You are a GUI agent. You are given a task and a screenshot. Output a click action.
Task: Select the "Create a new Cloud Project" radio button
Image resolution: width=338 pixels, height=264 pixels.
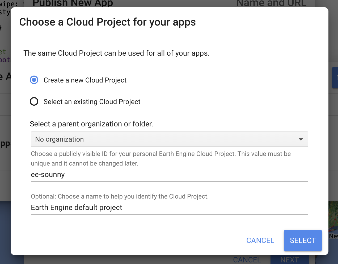(x=34, y=80)
